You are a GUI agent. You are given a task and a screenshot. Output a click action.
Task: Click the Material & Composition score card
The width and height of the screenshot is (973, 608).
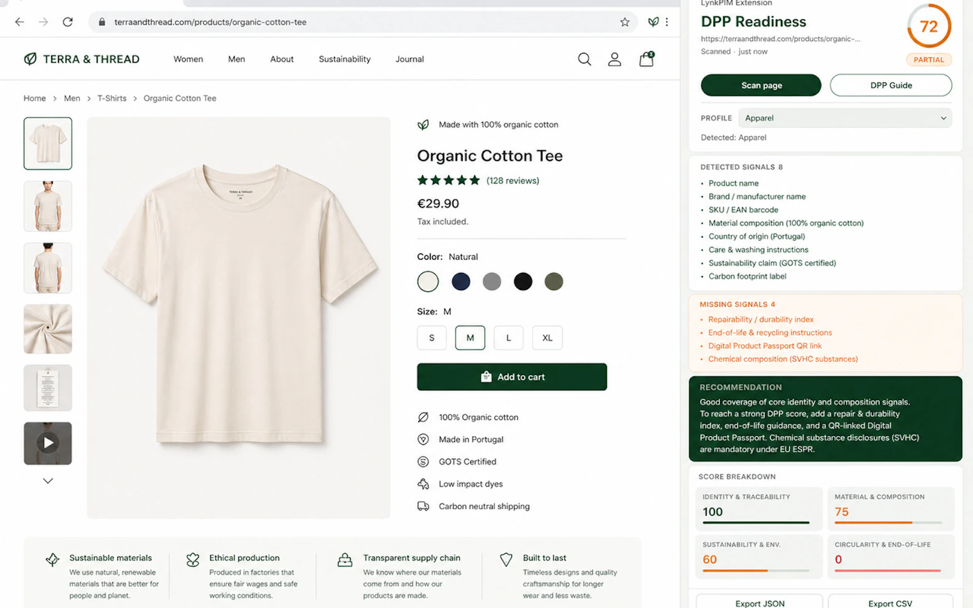point(891,509)
